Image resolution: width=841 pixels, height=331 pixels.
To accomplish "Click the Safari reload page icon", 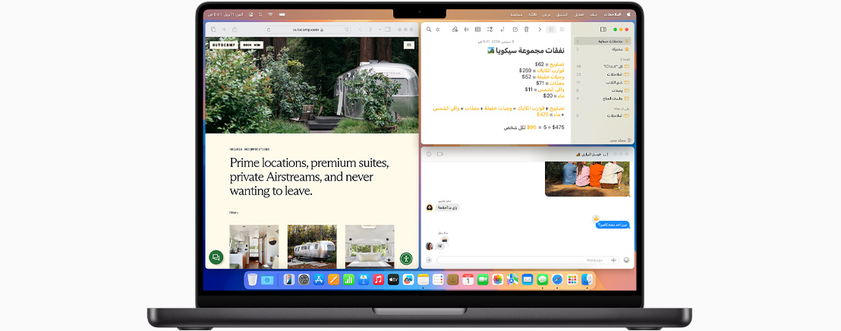I will click(x=267, y=30).
